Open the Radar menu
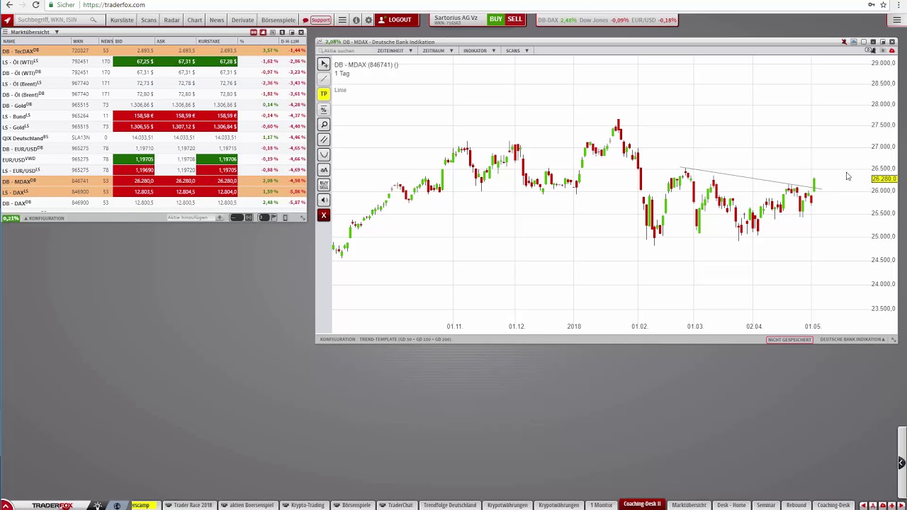The width and height of the screenshot is (907, 510). (x=171, y=20)
